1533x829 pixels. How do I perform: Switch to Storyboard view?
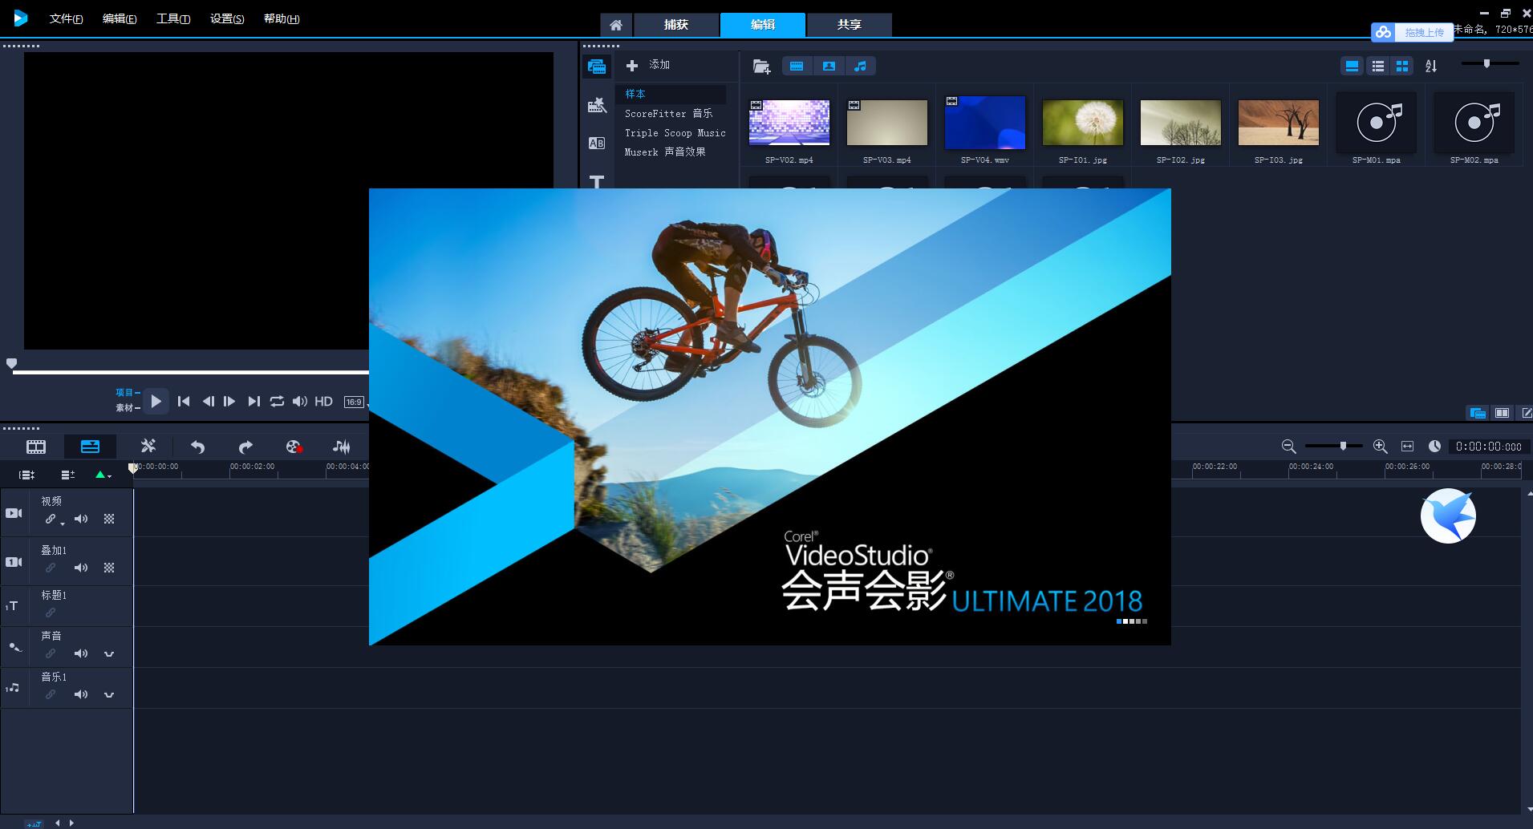(36, 447)
